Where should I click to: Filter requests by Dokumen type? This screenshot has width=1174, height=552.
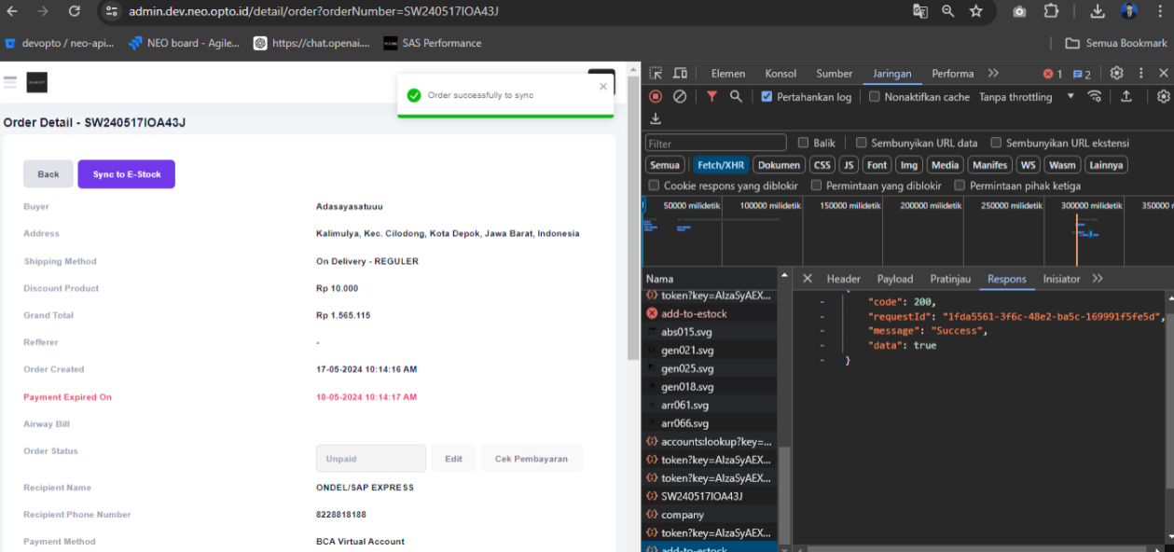point(779,165)
